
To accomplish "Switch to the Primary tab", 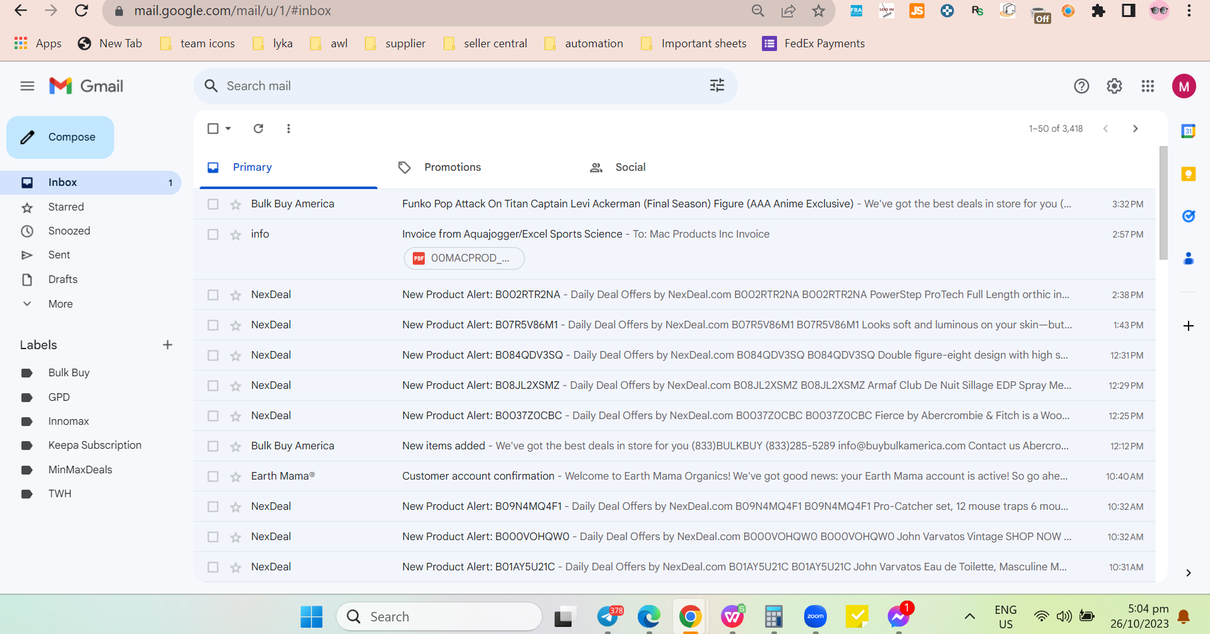I will [x=289, y=167].
